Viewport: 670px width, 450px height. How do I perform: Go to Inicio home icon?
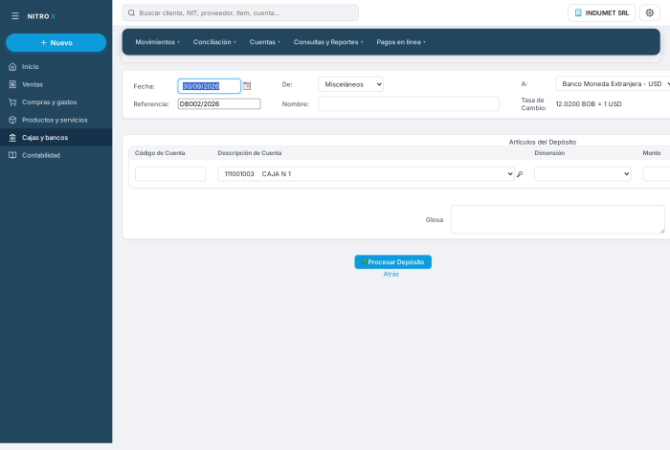click(x=12, y=67)
